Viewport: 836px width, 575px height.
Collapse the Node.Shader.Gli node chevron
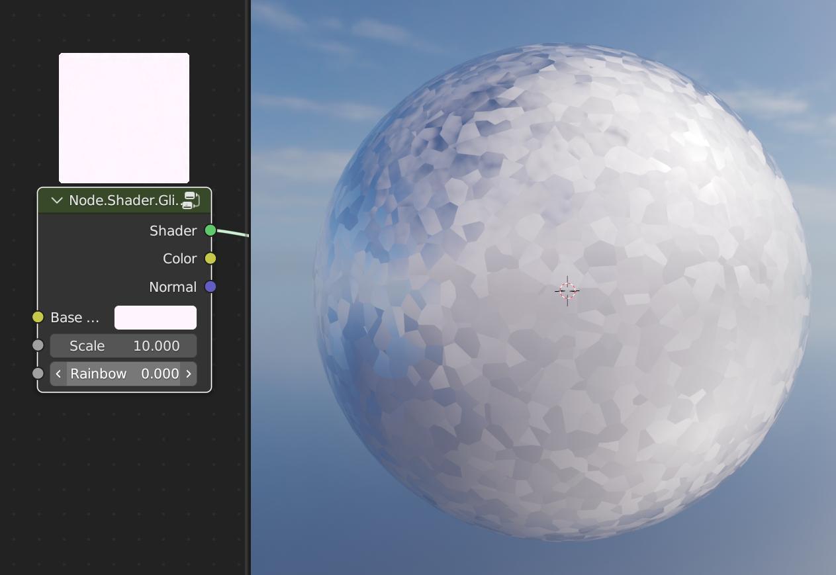(57, 200)
